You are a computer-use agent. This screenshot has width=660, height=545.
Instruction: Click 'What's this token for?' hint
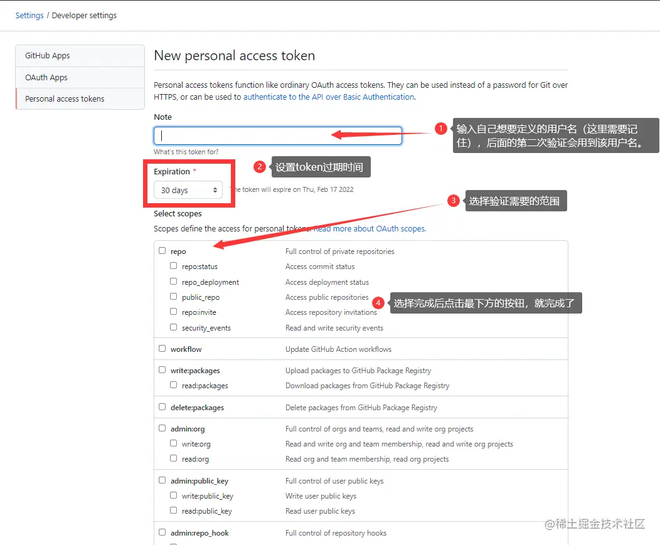186,152
